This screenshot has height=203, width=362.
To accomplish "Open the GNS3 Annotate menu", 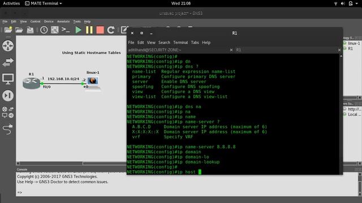I will click(63, 21).
